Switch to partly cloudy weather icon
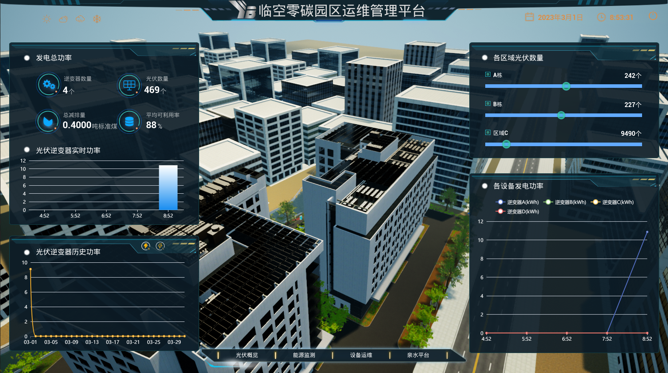Image resolution: width=668 pixels, height=373 pixels. (x=63, y=19)
